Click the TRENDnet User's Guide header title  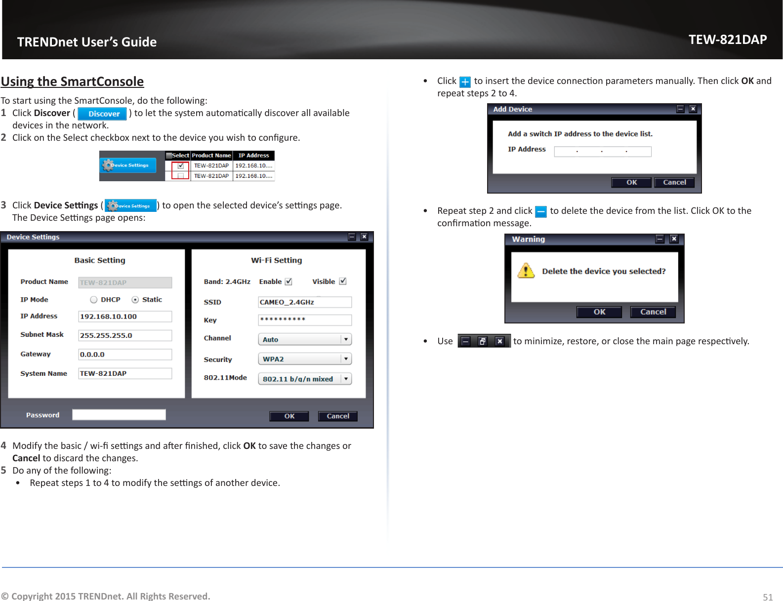(87, 42)
